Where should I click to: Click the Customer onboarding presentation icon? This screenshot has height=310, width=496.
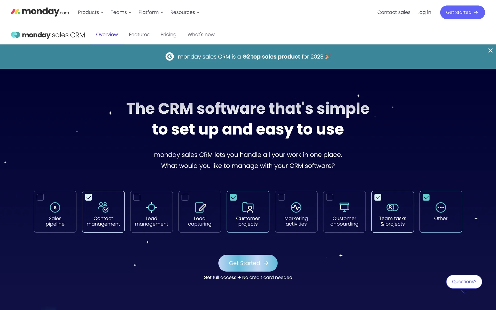344,207
